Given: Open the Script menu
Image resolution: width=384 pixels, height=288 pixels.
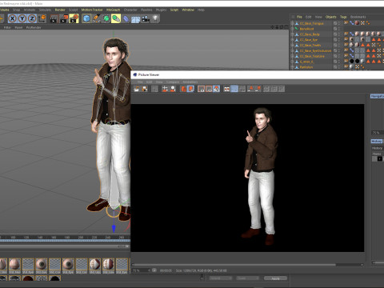Looking at the screenshot, I should coord(174,10).
